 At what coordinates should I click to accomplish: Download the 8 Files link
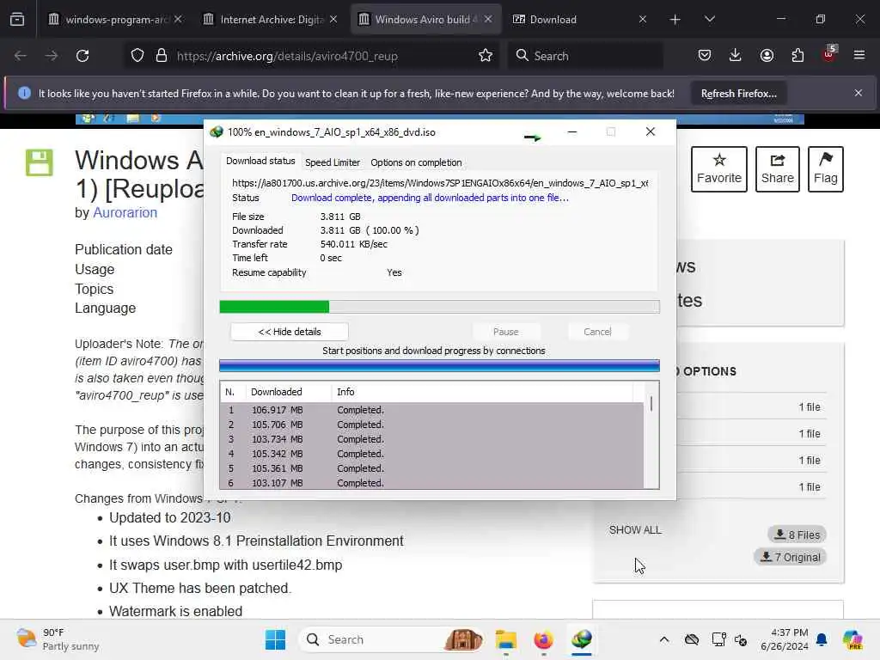click(x=797, y=535)
